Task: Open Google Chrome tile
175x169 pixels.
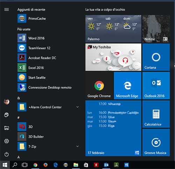Action: [x=99, y=86]
